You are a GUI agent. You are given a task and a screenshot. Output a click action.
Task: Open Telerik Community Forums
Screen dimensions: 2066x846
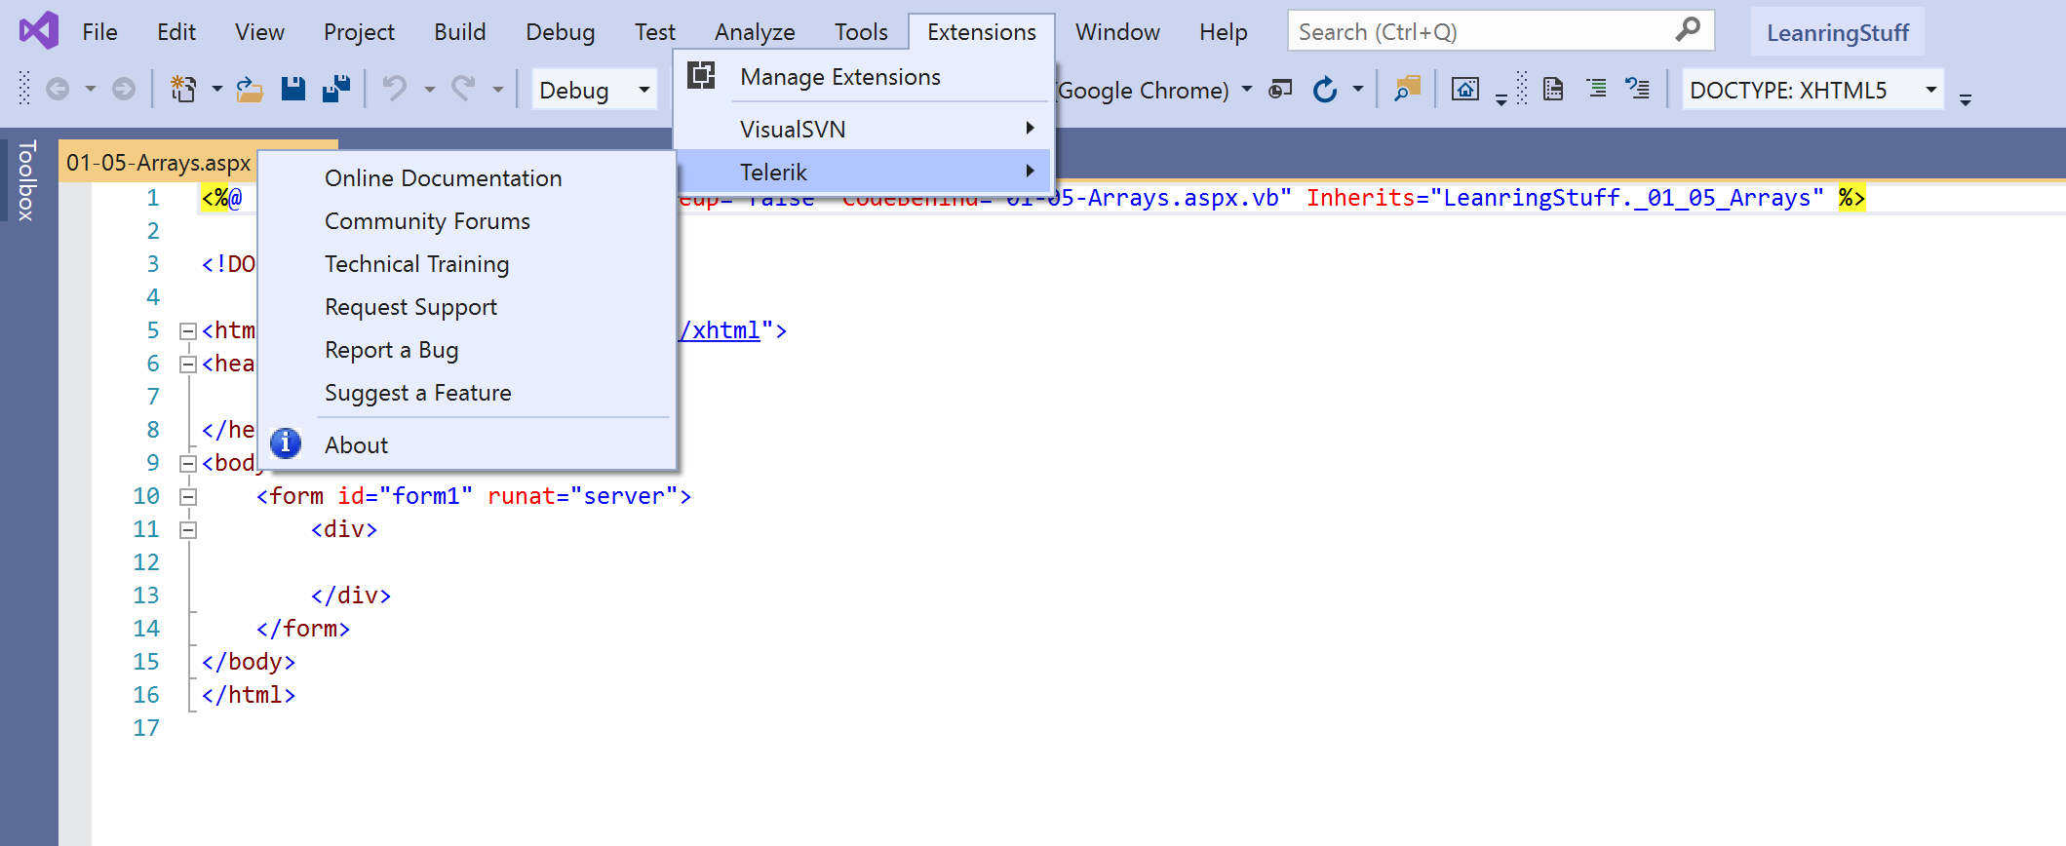point(467,221)
